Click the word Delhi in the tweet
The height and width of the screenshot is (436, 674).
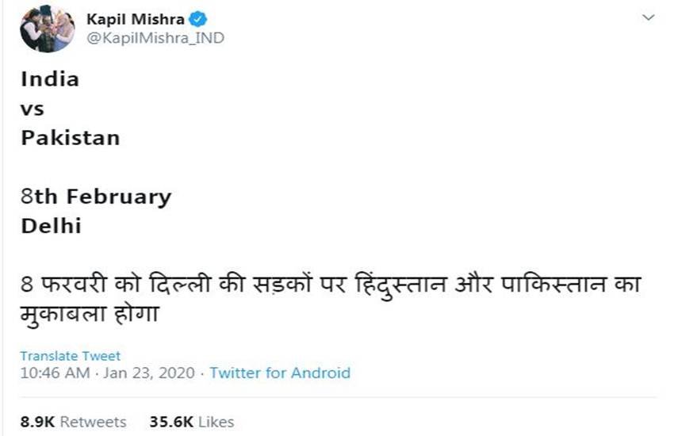point(51,225)
